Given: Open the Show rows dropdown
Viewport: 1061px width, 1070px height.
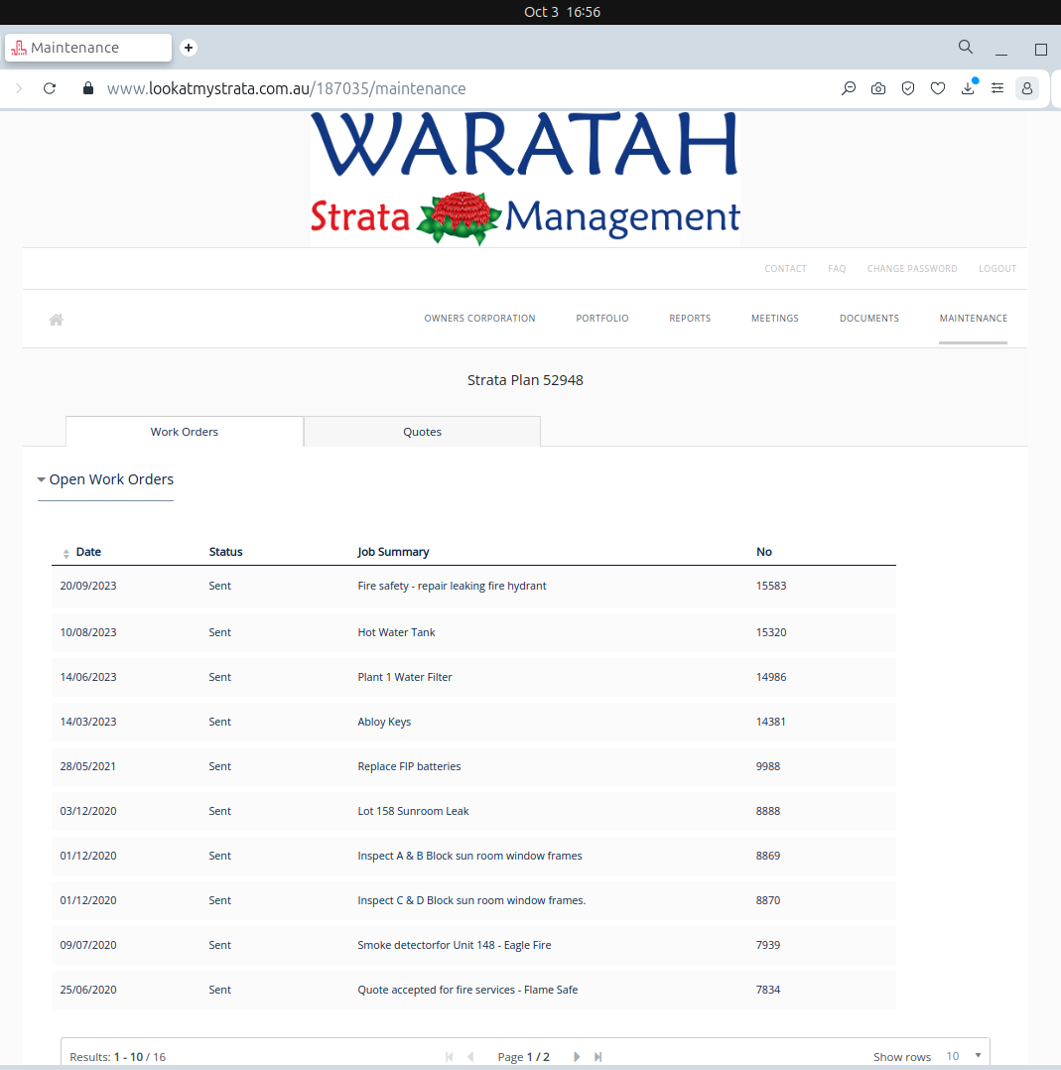Looking at the screenshot, I should point(964,1056).
